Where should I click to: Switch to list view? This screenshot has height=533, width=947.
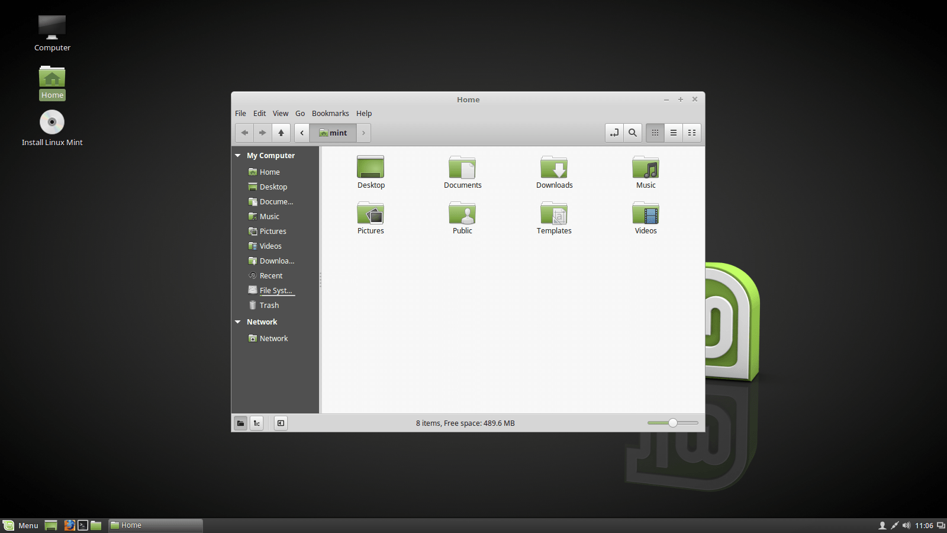[674, 133]
